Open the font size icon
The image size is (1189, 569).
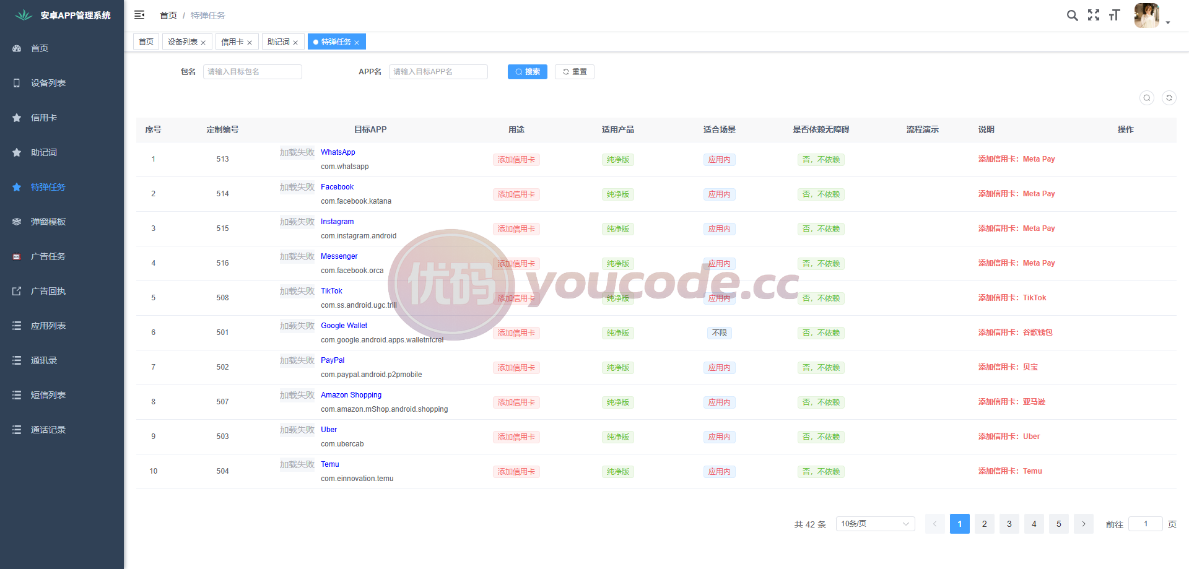coord(1115,15)
